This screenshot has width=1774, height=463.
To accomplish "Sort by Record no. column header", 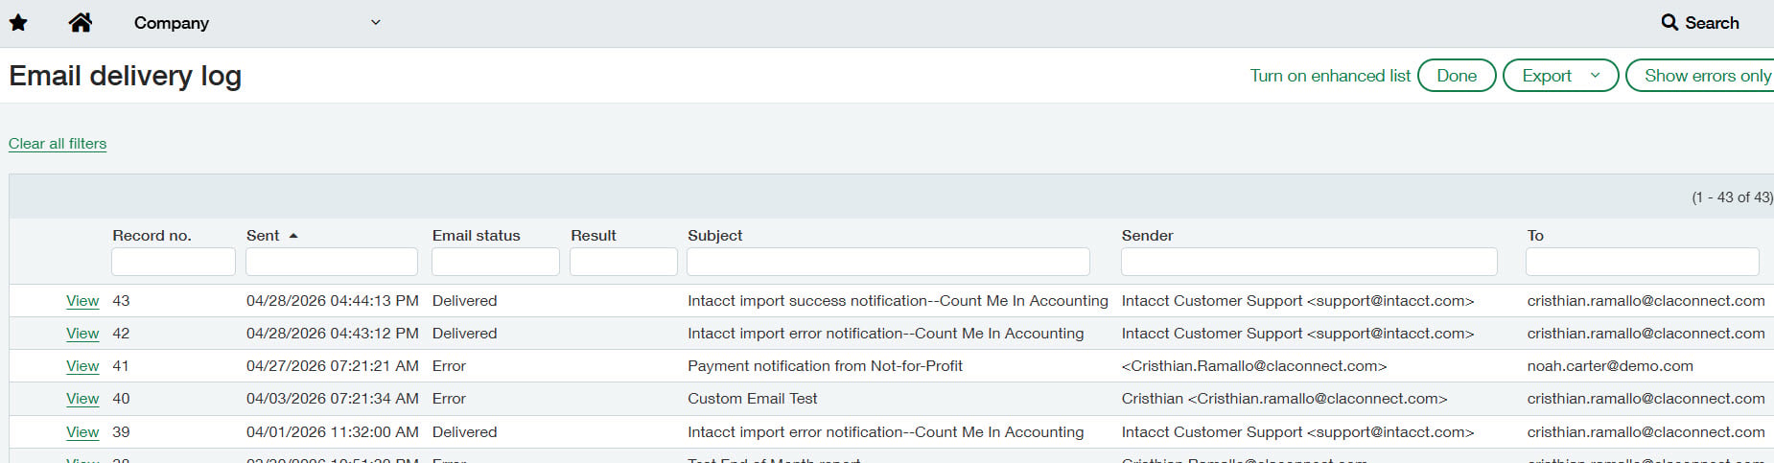I will tap(152, 236).
